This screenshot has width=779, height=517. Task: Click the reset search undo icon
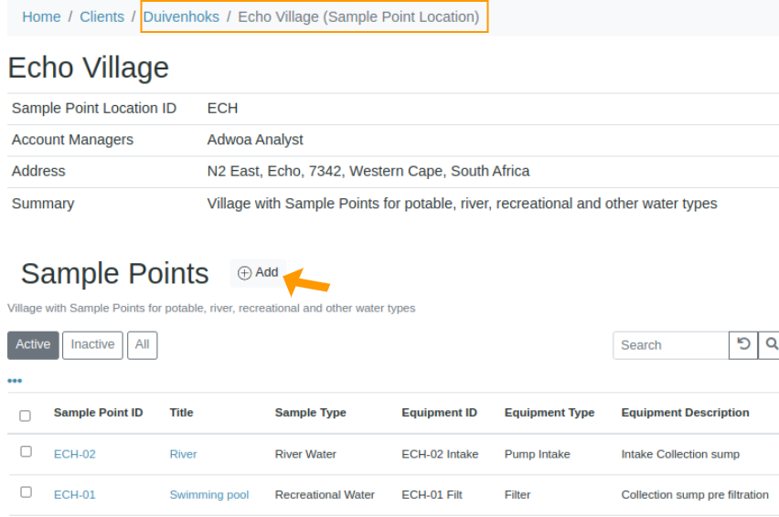point(743,344)
